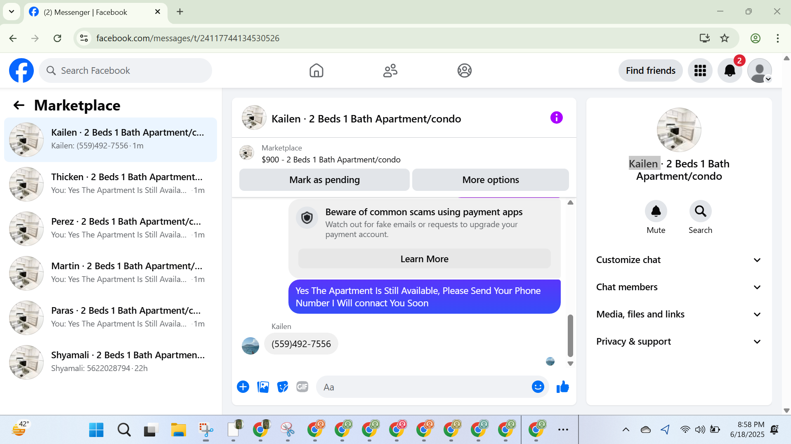Image resolution: width=791 pixels, height=444 pixels.
Task: Open the Menu grid icon
Action: pos(700,70)
